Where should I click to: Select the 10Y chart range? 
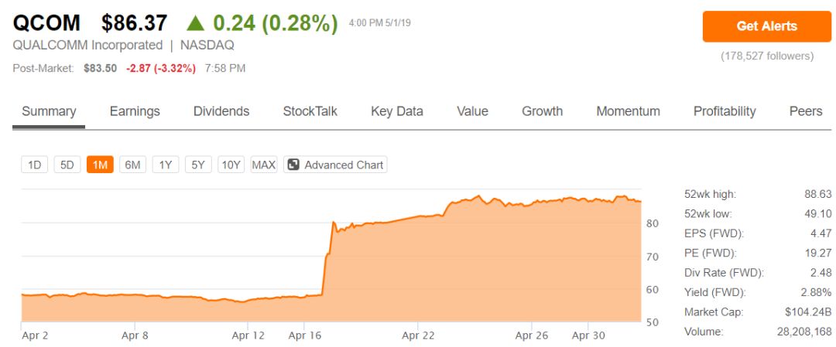pos(231,165)
